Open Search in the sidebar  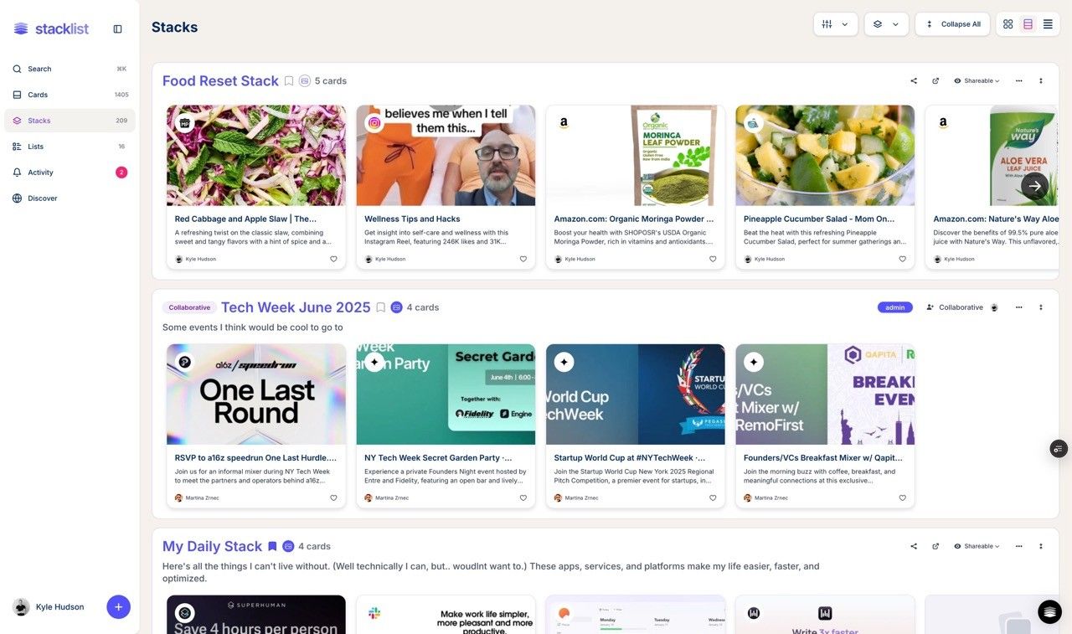[x=70, y=69]
